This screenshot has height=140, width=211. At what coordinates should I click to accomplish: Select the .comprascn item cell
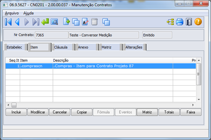point(36,66)
